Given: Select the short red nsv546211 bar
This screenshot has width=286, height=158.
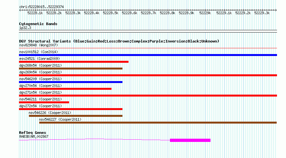Looking at the screenshot, I should point(44,102).
